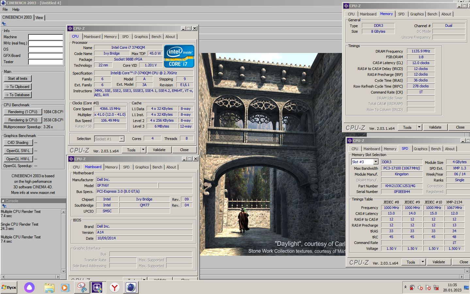Click the Tester input field

tap(45, 62)
